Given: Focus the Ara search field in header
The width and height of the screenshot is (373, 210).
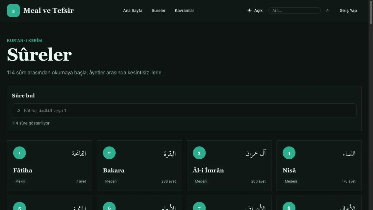Looking at the screenshot, I should (x=294, y=11).
